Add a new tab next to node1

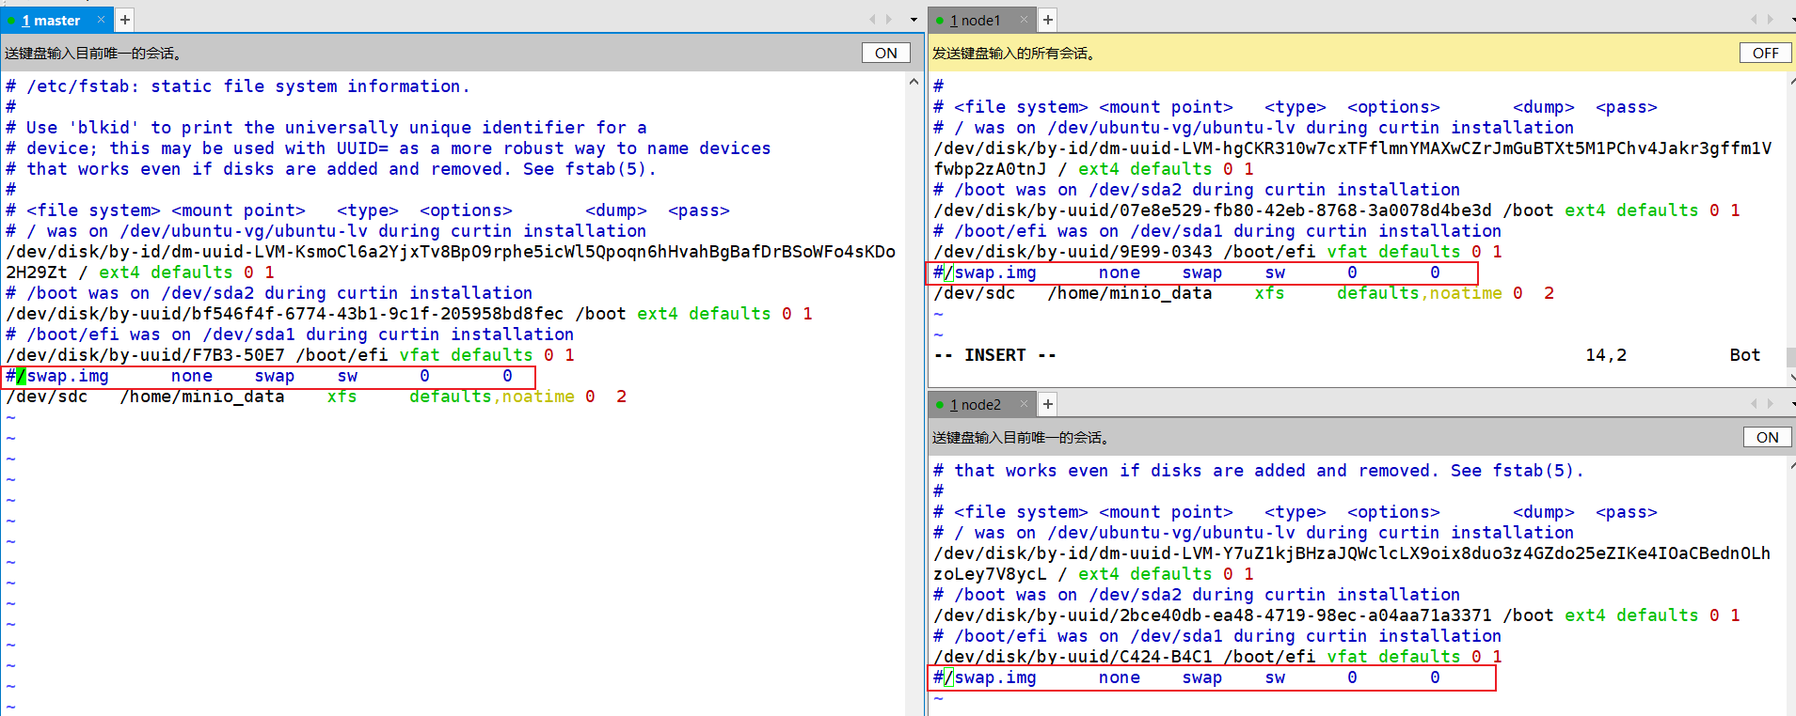[x=1048, y=20]
